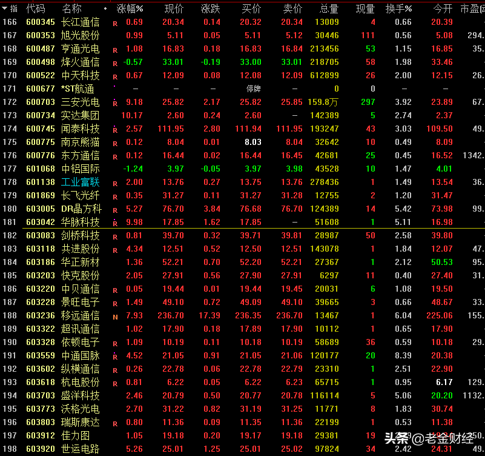Click the -1.24 change of 中铝国际

(133, 169)
